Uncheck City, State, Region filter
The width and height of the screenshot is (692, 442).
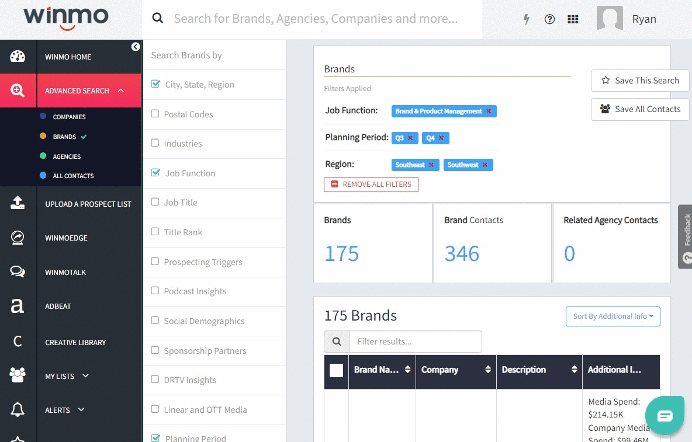pyautogui.click(x=155, y=83)
